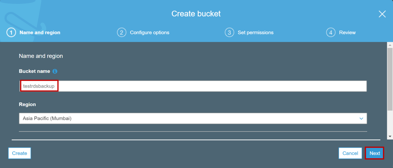Viewport: 393px width, 168px height.
Task: Switch to the Name and region step label
Action: [x=40, y=33]
